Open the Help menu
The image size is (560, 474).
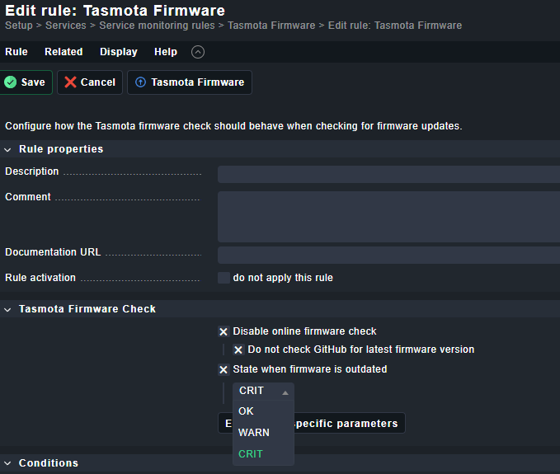point(166,52)
